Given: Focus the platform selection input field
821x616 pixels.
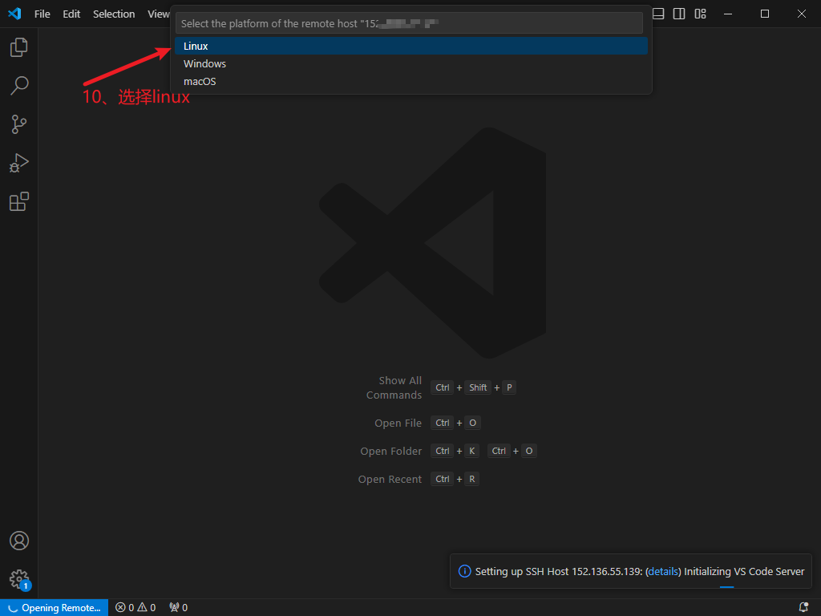Looking at the screenshot, I should [x=409, y=23].
